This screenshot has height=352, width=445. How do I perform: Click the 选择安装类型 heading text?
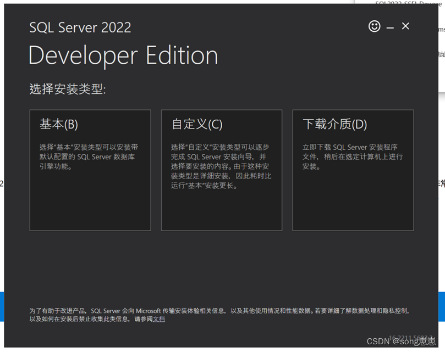click(68, 89)
